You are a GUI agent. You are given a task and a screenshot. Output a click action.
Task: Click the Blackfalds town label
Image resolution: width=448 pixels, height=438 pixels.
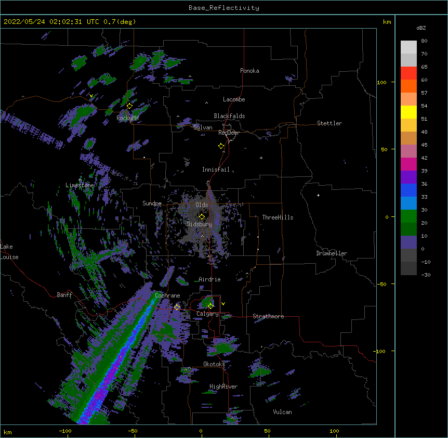coord(229,116)
